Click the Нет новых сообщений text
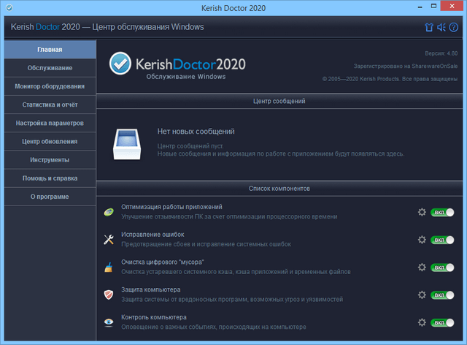 point(196,132)
